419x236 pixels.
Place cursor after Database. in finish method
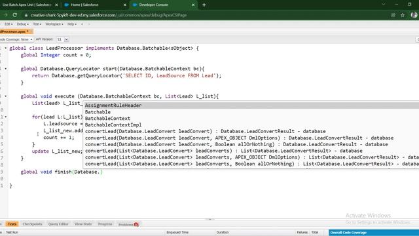(x=100, y=172)
